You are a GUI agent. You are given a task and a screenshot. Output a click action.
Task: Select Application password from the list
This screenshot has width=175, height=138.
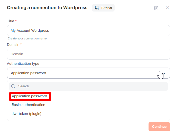tap(30, 96)
